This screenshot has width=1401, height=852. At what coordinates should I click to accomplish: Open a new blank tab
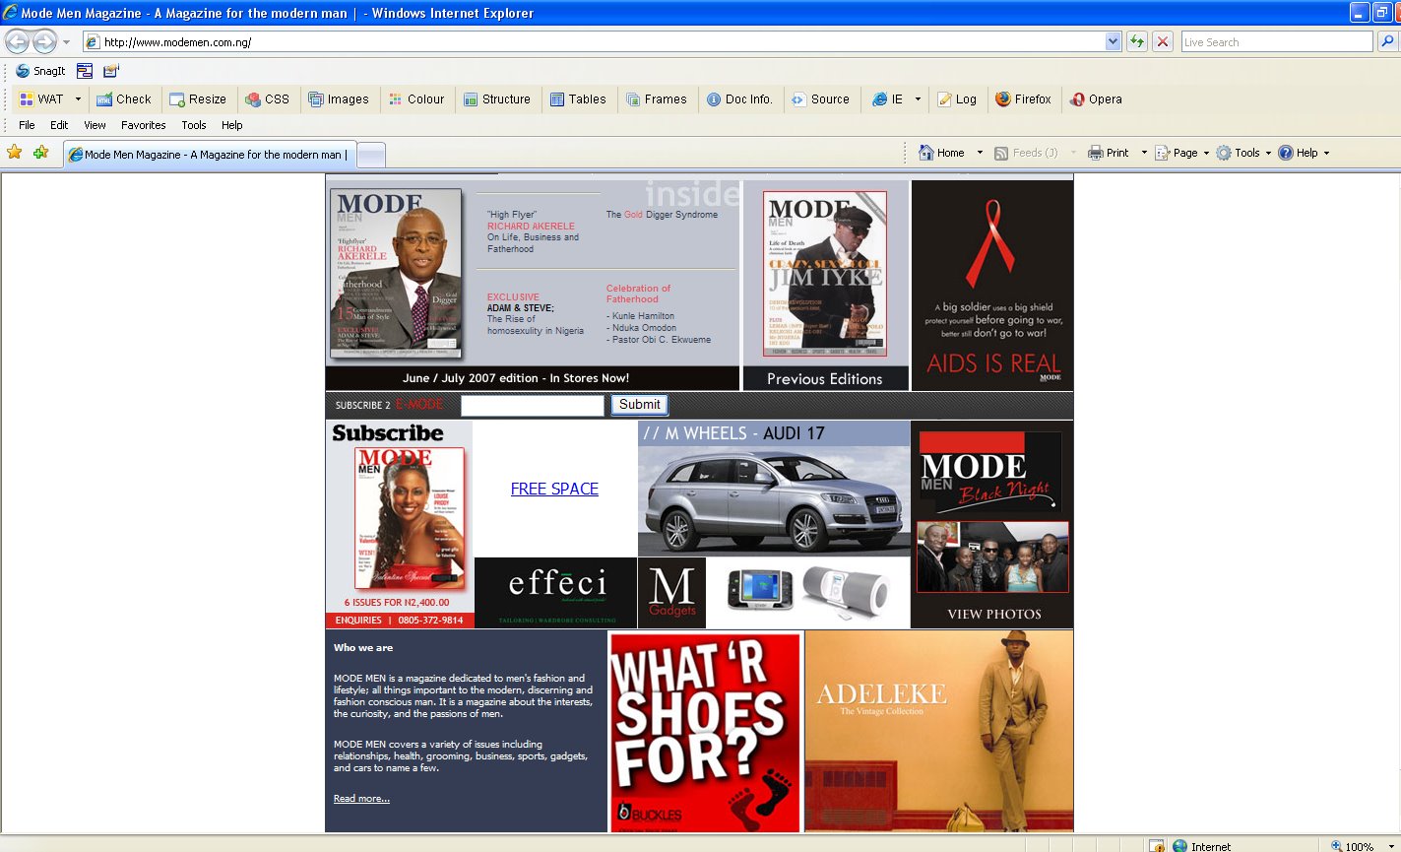pyautogui.click(x=371, y=155)
